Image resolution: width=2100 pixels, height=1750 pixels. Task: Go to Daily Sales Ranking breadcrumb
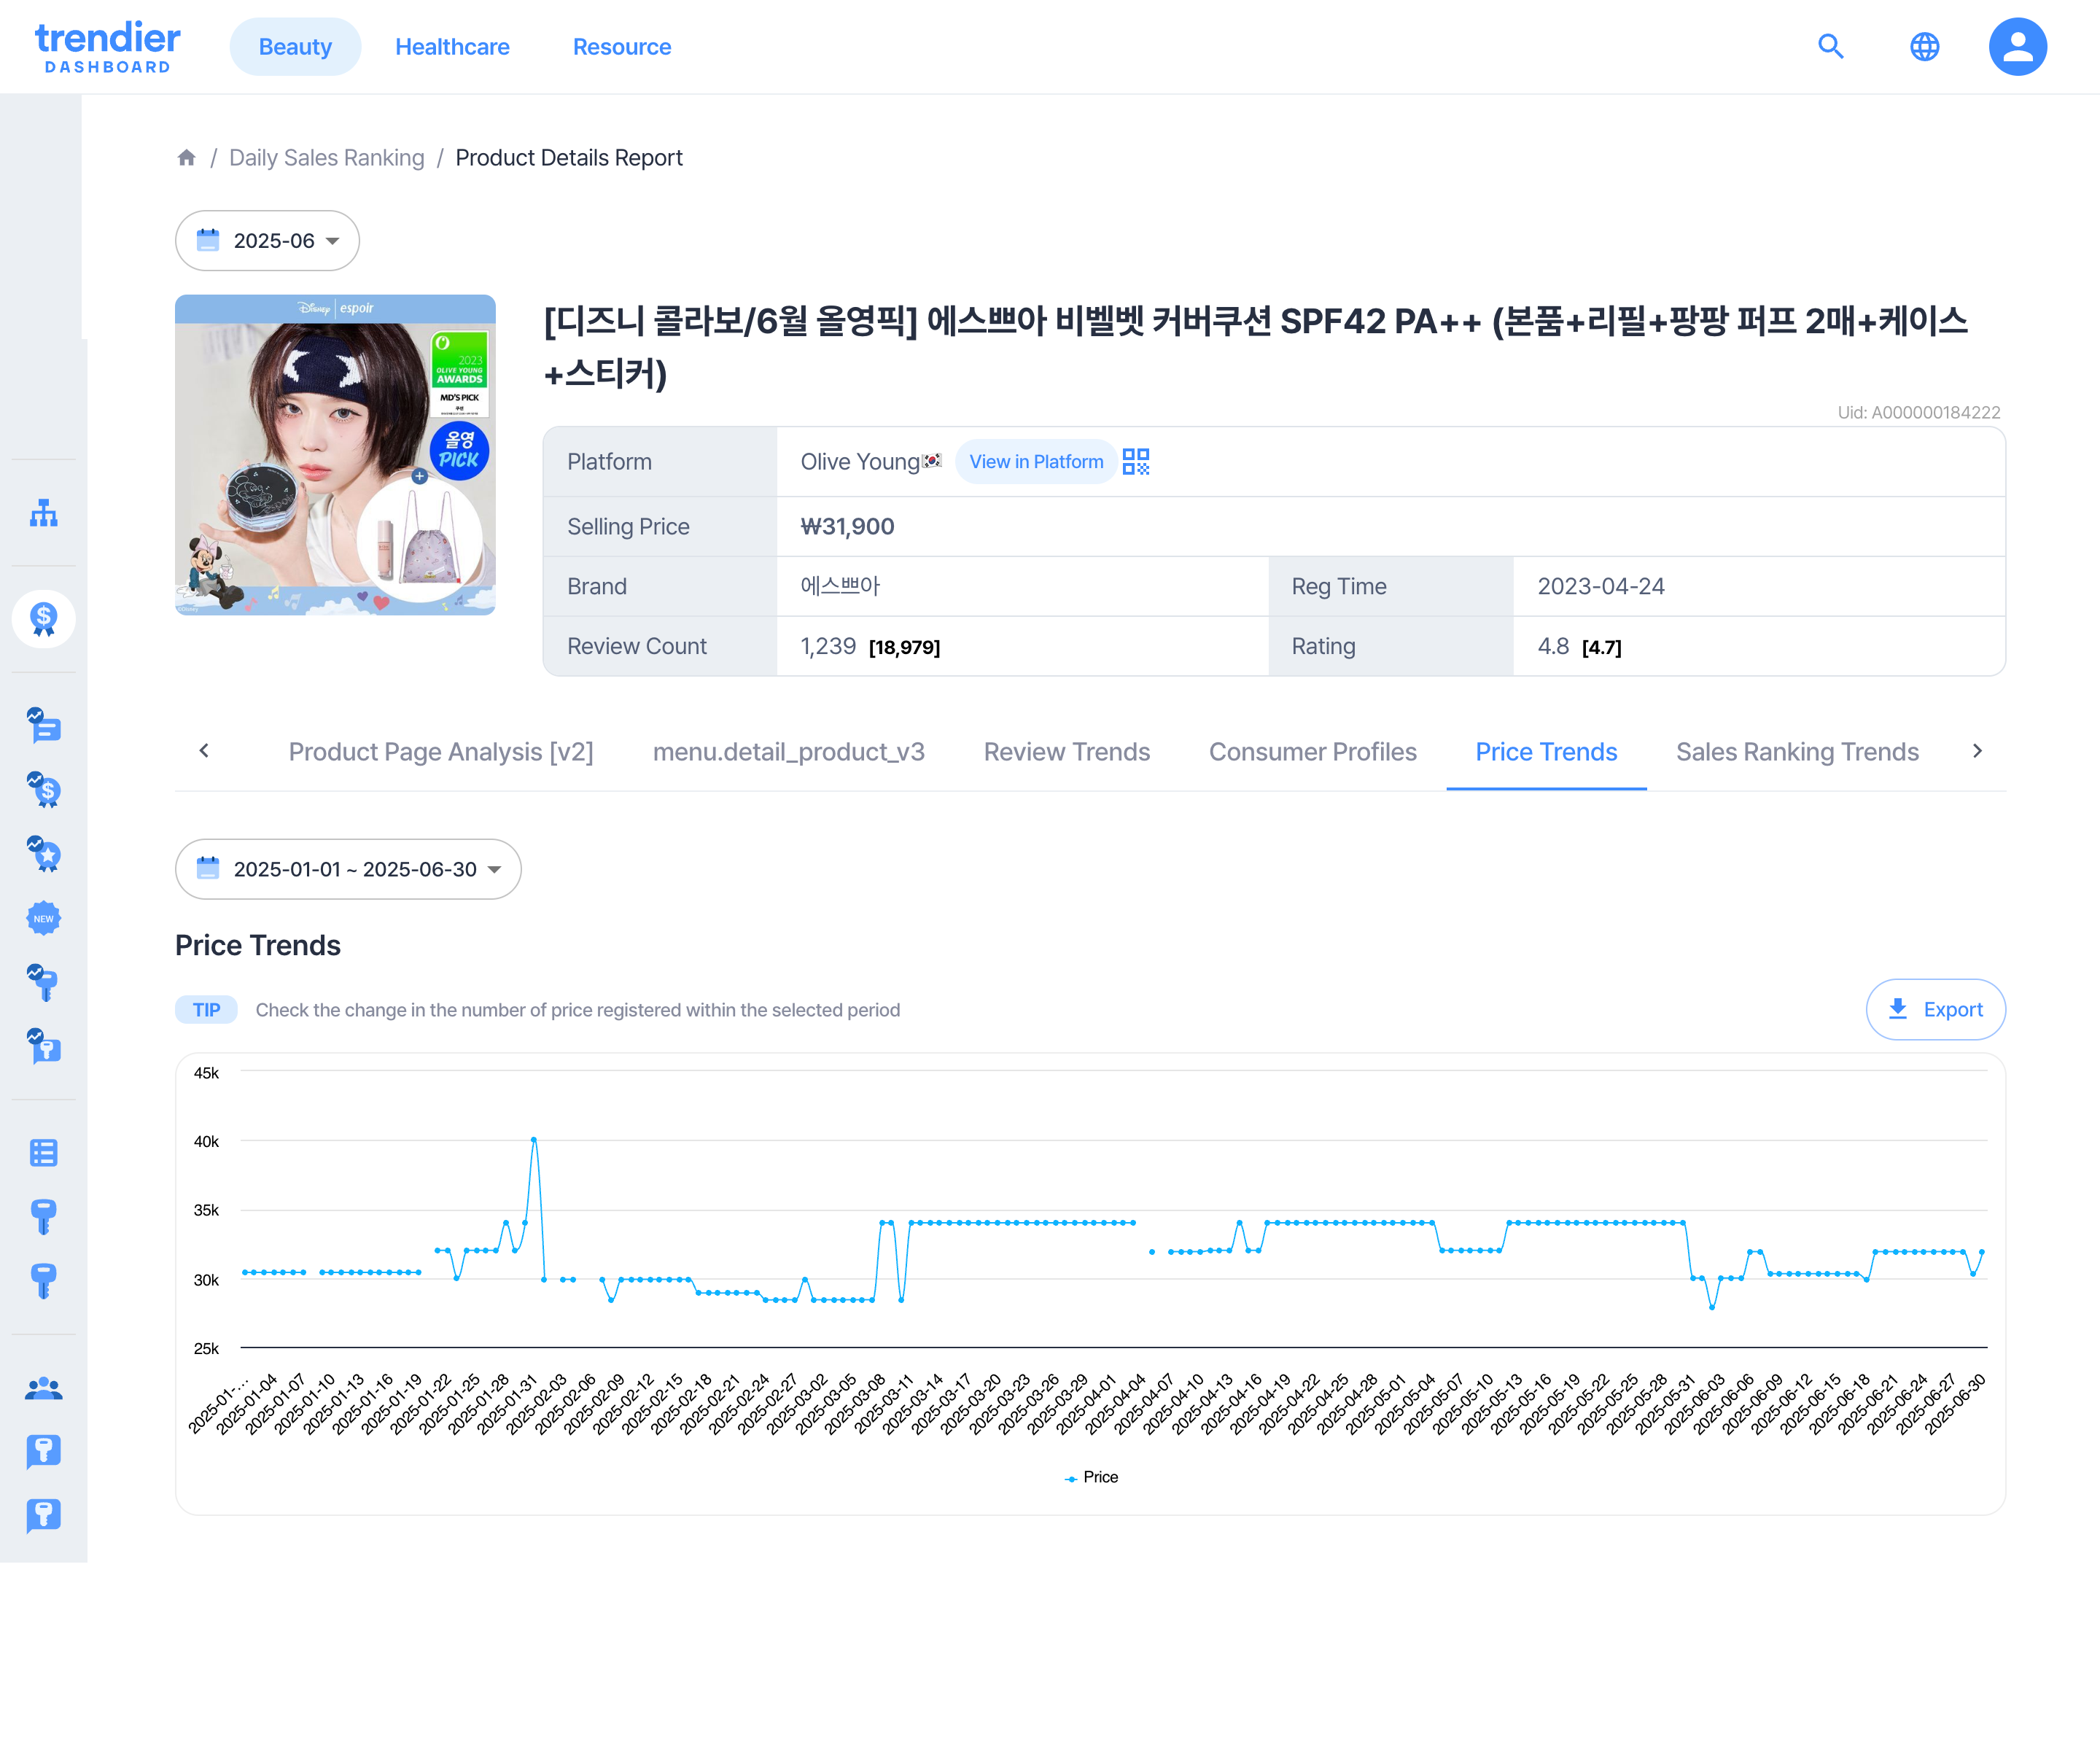point(326,157)
